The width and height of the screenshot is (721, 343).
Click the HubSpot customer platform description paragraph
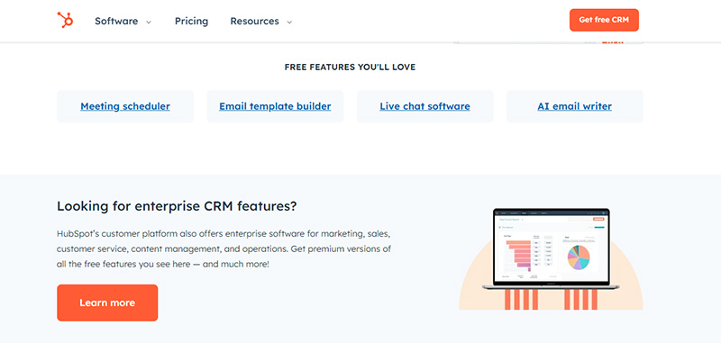point(224,249)
